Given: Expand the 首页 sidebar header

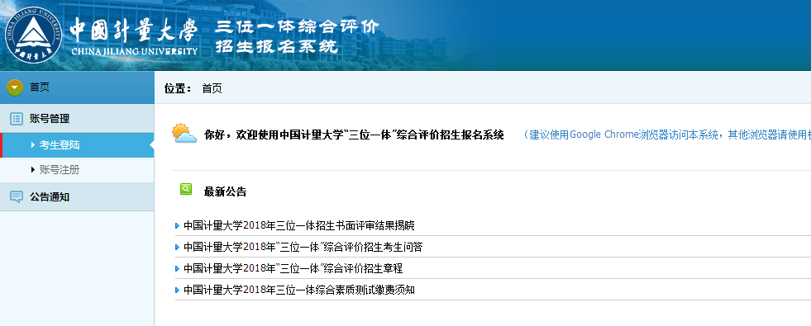Looking at the screenshot, I should point(77,87).
